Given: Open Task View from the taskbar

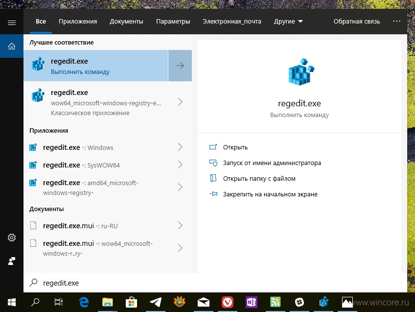Looking at the screenshot, I should (59, 302).
